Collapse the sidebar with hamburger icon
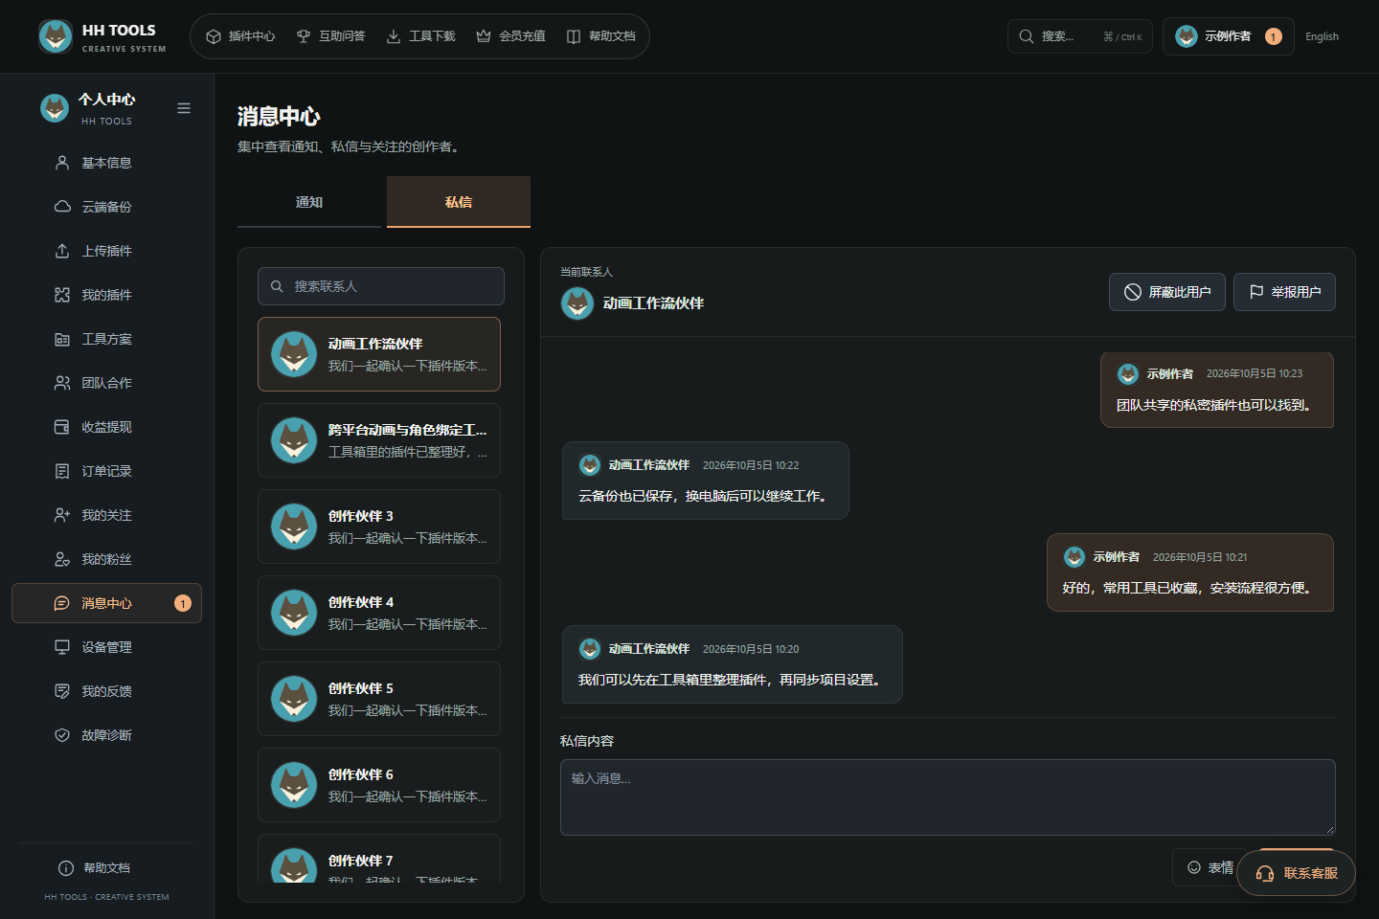Viewport: 1379px width, 919px height. click(x=184, y=108)
